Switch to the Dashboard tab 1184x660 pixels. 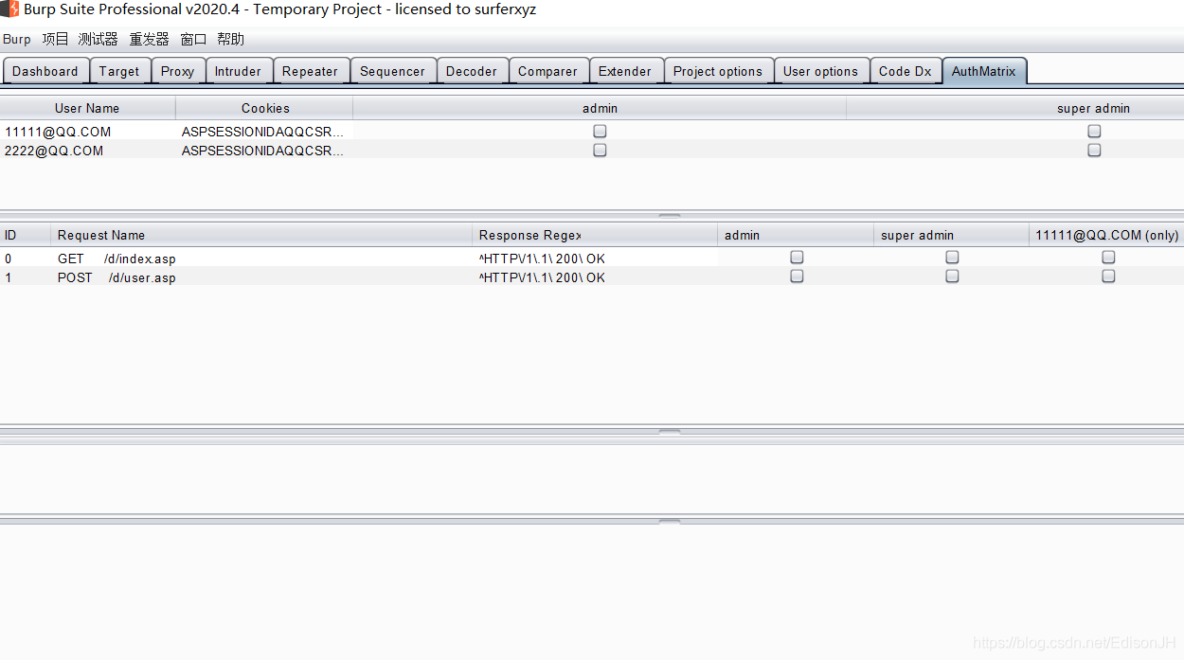point(45,70)
